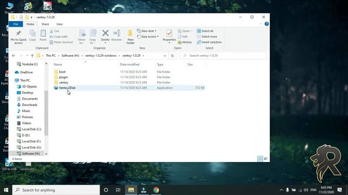348x195 pixels.
Task: Open Music in the sidebar
Action: pyautogui.click(x=23, y=110)
